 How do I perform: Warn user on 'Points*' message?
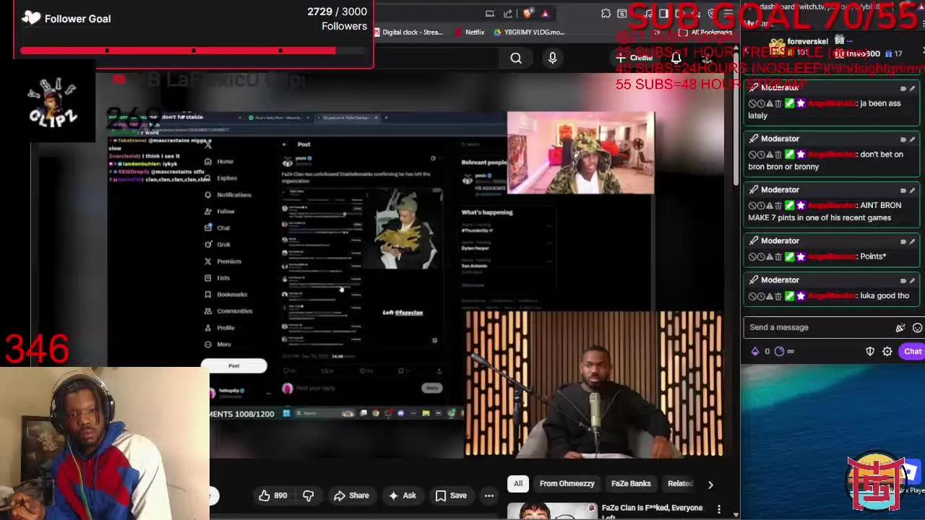click(769, 256)
